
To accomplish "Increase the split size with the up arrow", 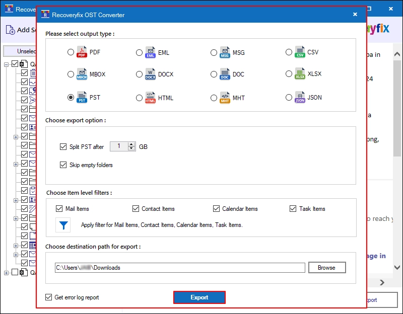I will tap(131, 144).
